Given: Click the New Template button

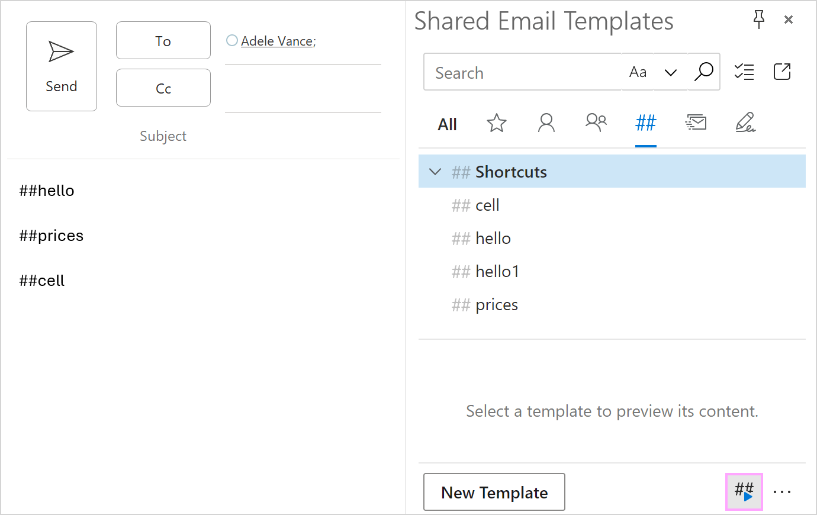Looking at the screenshot, I should tap(494, 492).
